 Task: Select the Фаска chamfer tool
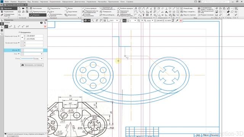click(x=69, y=8)
